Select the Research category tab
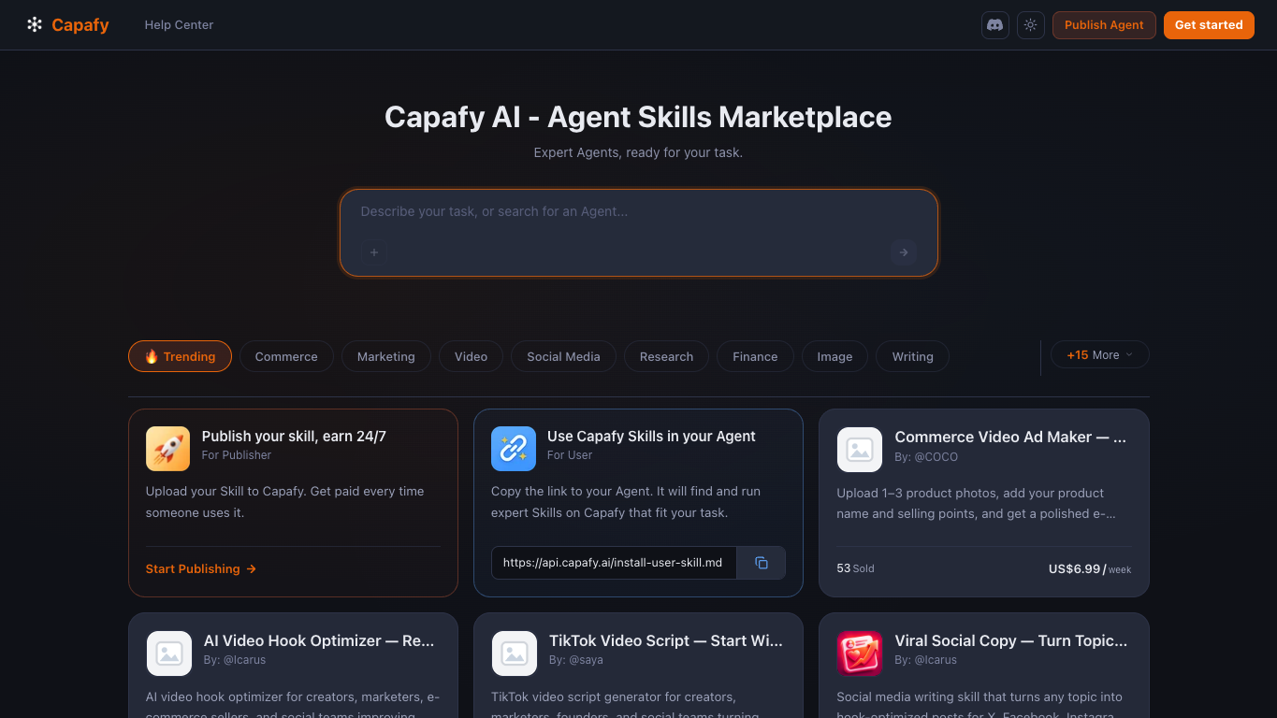1277x718 pixels. point(666,356)
